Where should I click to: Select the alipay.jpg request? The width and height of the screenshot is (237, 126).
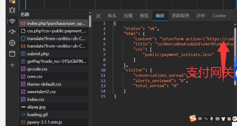click(x=54, y=107)
